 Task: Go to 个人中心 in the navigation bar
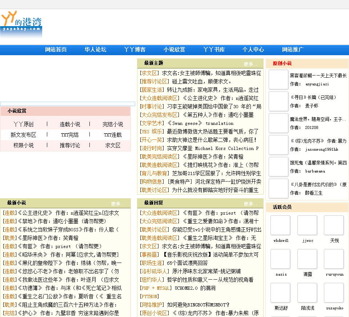tap(253, 50)
